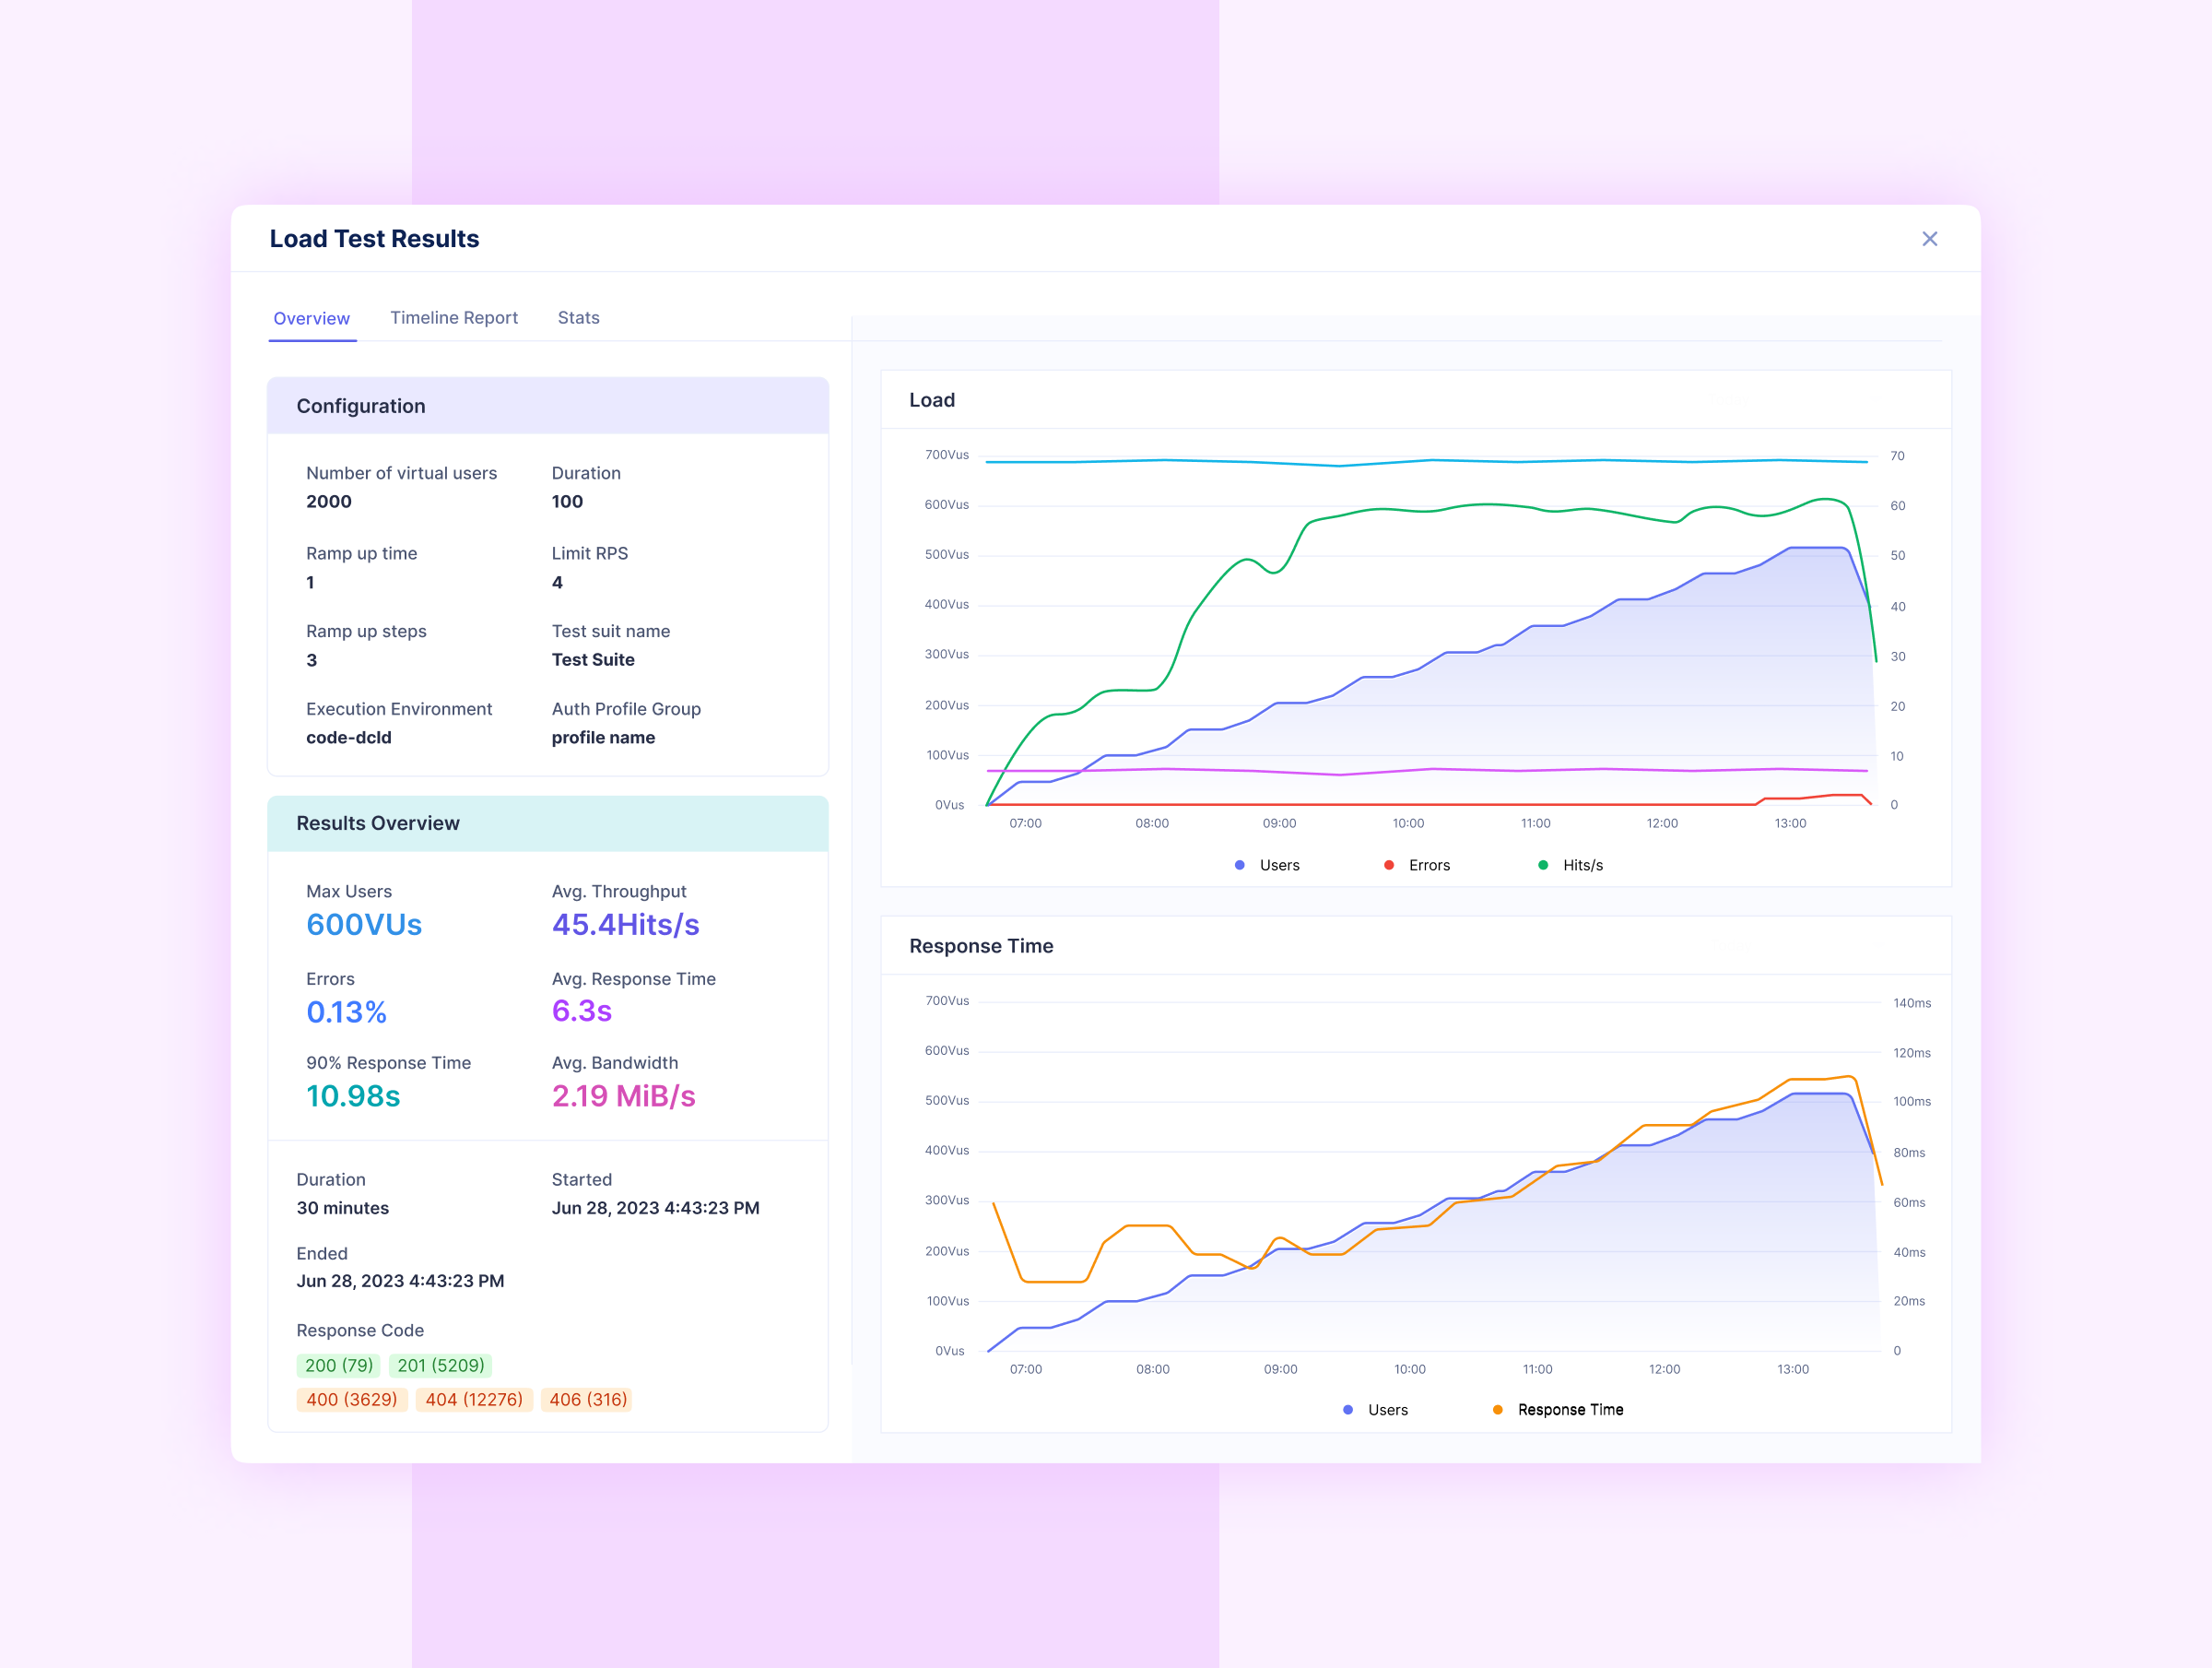Click the 600VUs max users value

click(364, 925)
